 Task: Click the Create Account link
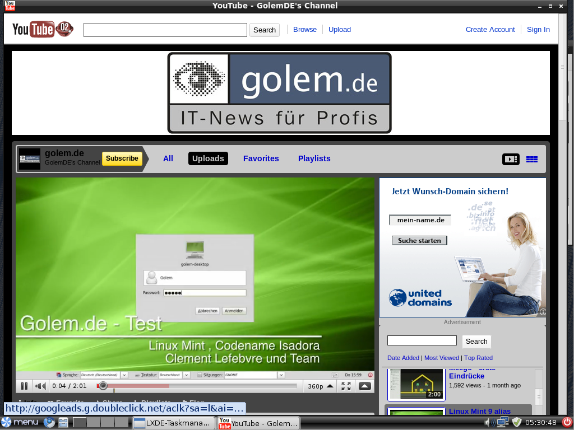pos(490,30)
